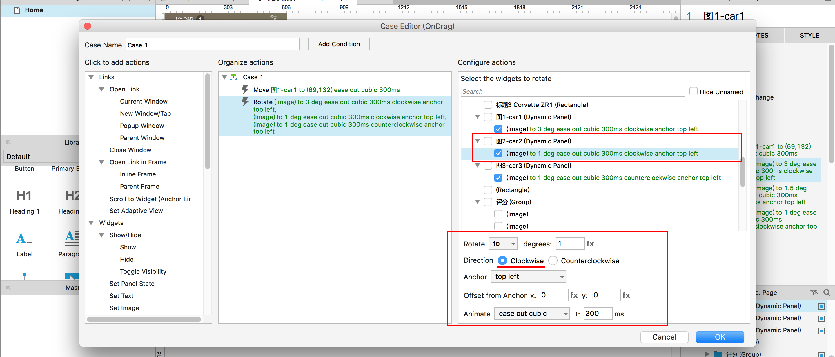This screenshot has width=835, height=357.
Task: Select the Toggle Visibility action
Action: [143, 271]
